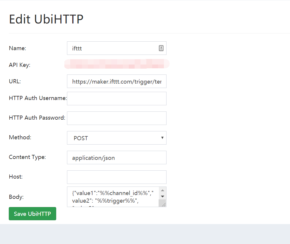This screenshot has width=290, height=244.
Task: Click into the URL input field
Action: (x=116, y=82)
